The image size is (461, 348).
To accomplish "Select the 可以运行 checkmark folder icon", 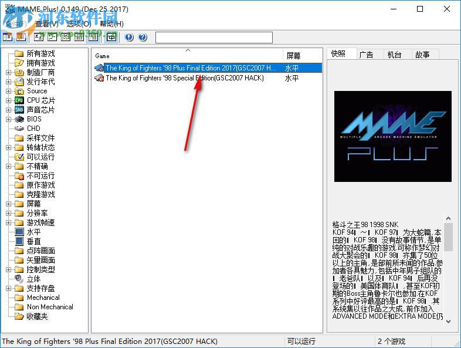I will [x=19, y=157].
